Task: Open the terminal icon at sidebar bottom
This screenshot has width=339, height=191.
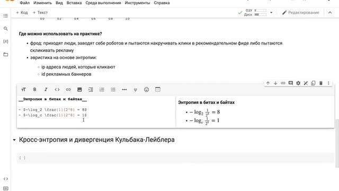Action: (x=6, y=188)
